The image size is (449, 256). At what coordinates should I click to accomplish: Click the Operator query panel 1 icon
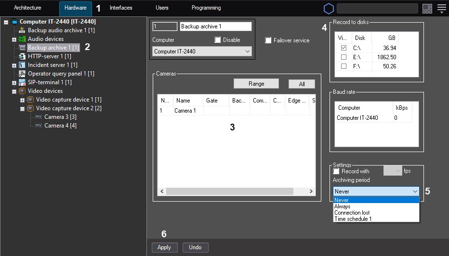pyautogui.click(x=22, y=74)
